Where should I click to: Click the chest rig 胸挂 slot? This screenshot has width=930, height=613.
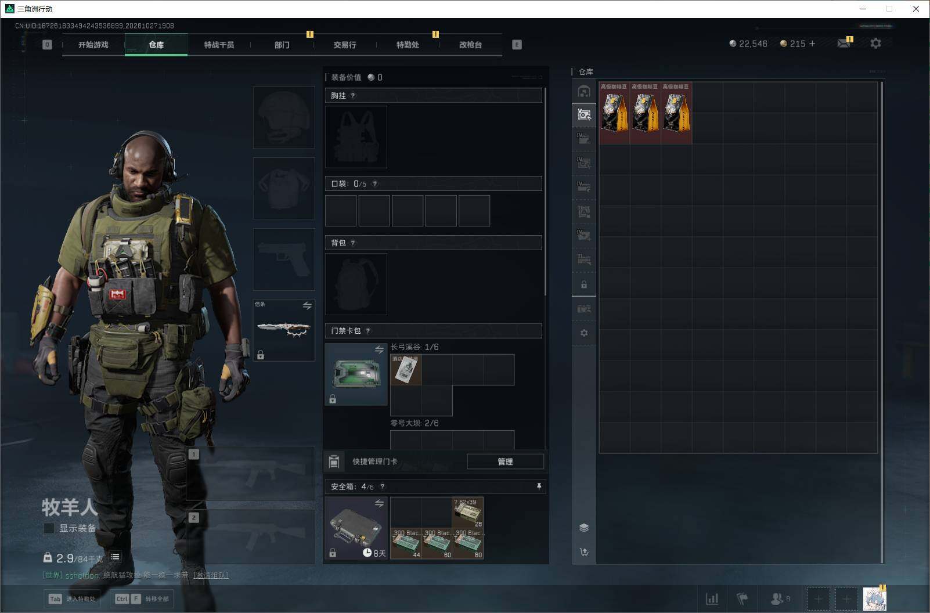(356, 137)
